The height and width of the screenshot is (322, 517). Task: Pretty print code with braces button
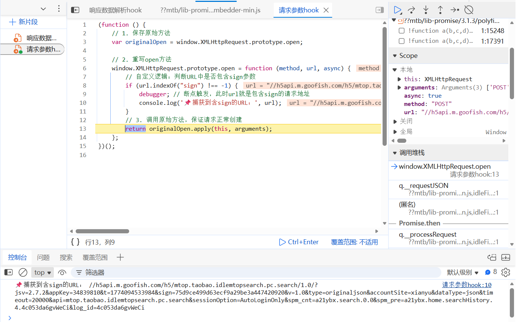pyautogui.click(x=75, y=242)
